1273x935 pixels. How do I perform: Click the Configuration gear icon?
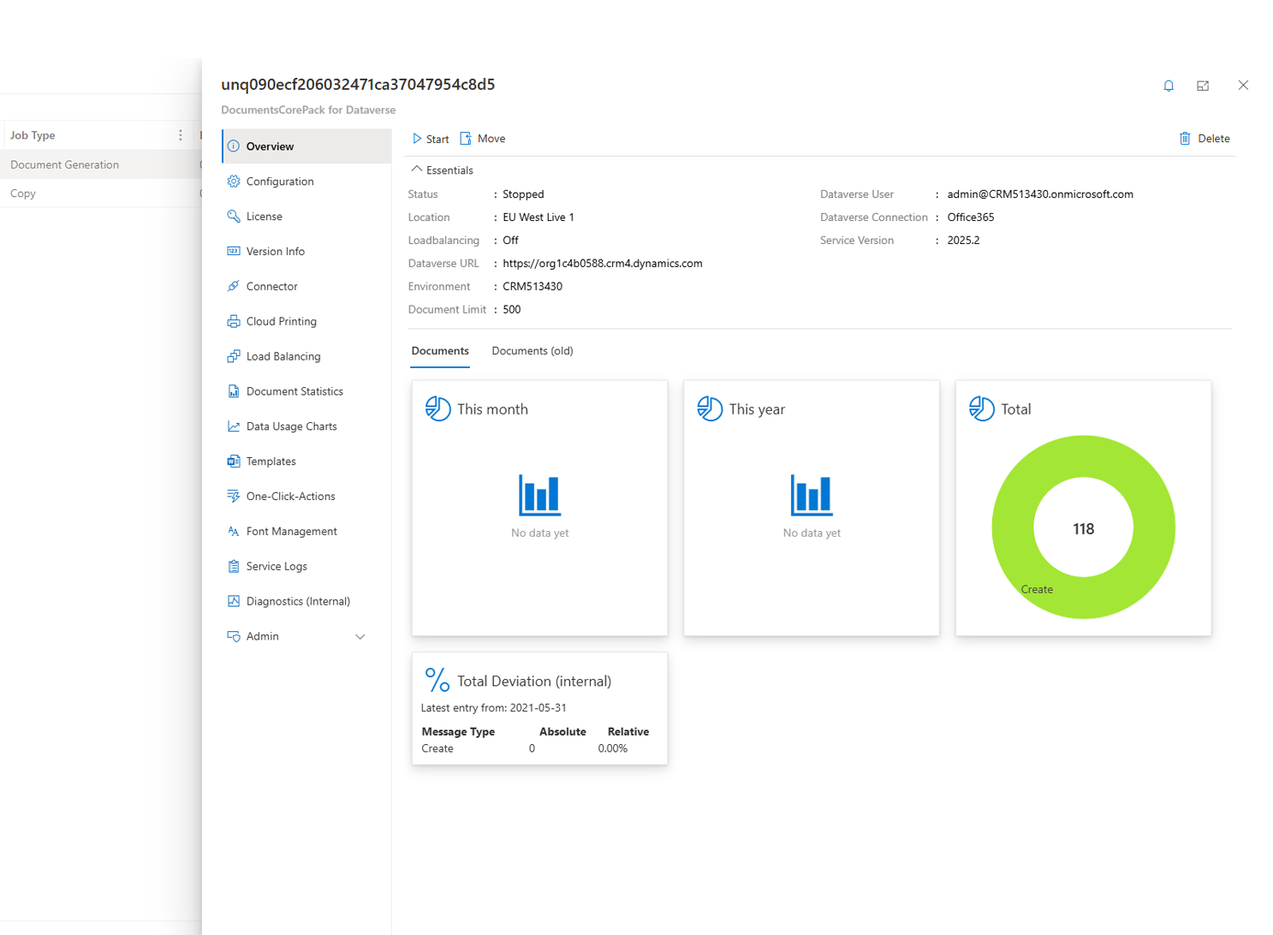[233, 182]
